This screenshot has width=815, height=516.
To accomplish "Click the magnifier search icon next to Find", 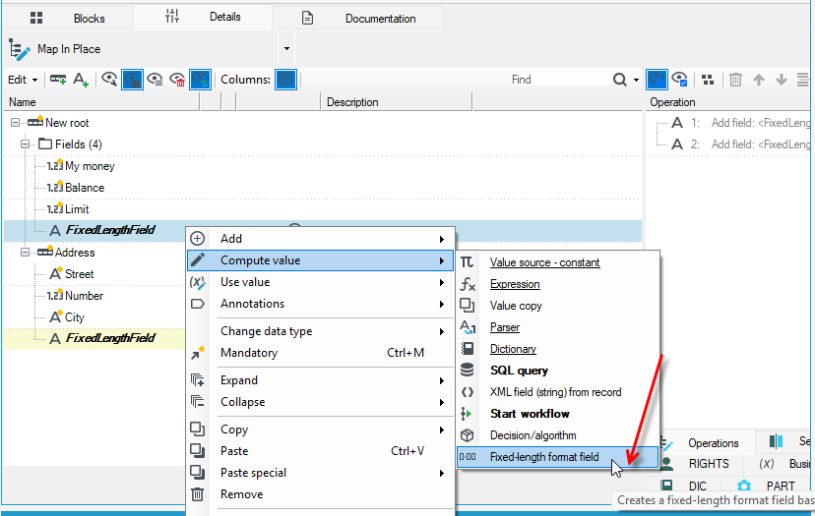I will [619, 80].
